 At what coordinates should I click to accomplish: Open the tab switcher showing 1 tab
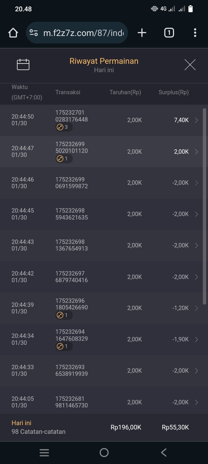169,33
